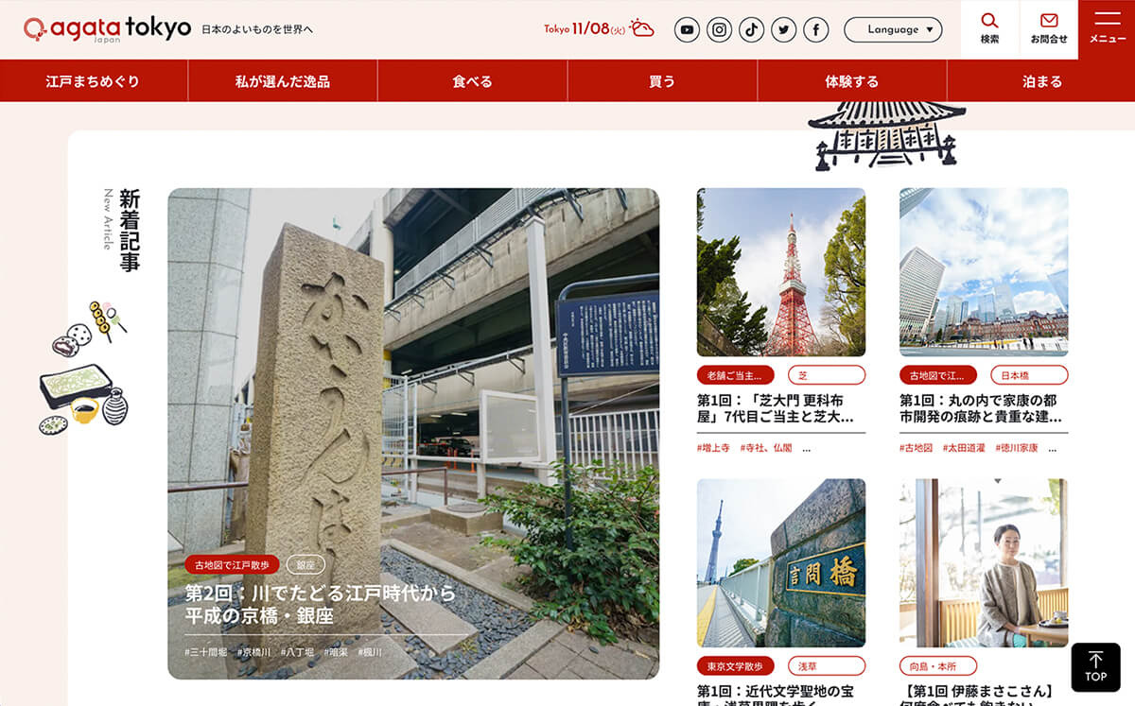Click the 古地図で江戸散歩 red category tag

(232, 565)
